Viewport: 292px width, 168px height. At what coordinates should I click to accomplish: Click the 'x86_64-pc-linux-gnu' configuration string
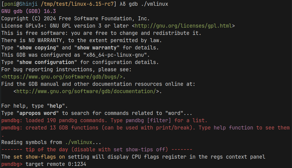coord(115,55)
